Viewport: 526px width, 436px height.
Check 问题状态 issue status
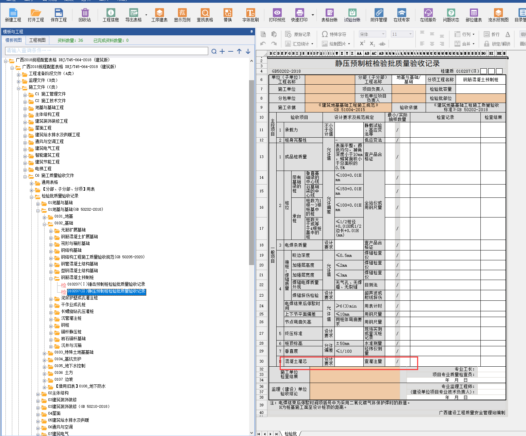451,15
